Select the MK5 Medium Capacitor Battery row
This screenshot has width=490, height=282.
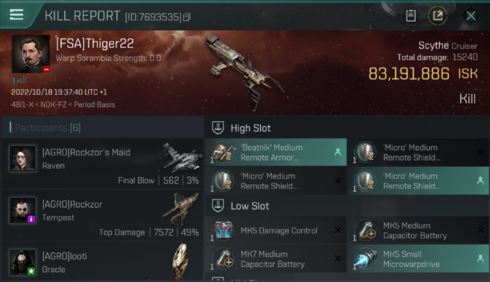[418, 230]
